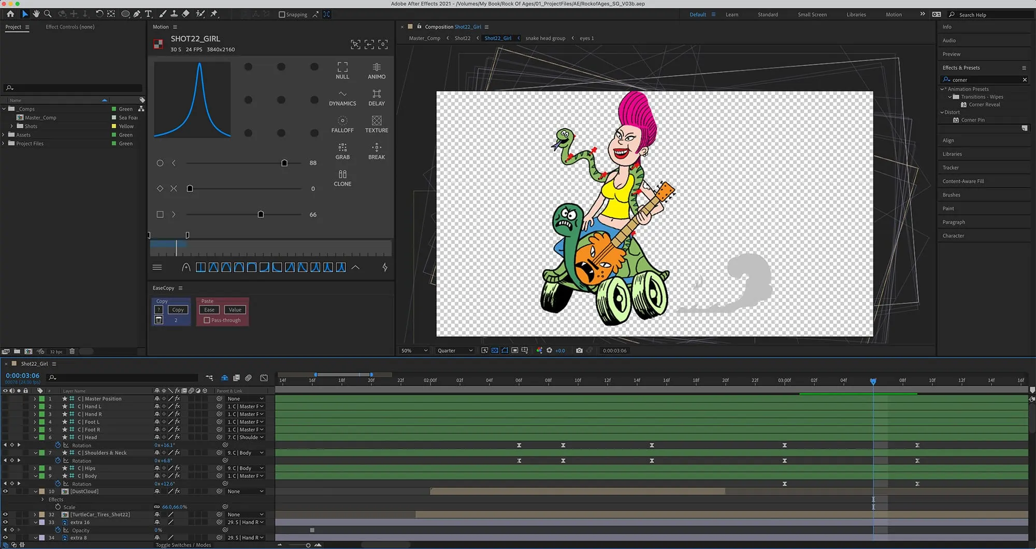Image resolution: width=1036 pixels, height=549 pixels.
Task: Adjust the Motion slider showing 66
Action: 261,215
